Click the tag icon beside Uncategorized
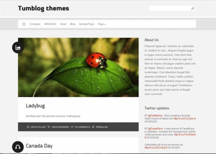 point(49,127)
